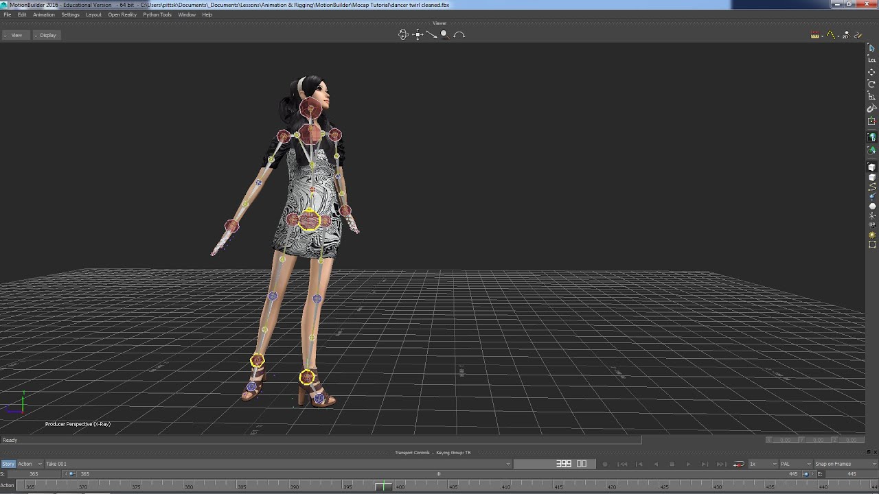Toggle the LCL local reference mode icon

coord(872,60)
